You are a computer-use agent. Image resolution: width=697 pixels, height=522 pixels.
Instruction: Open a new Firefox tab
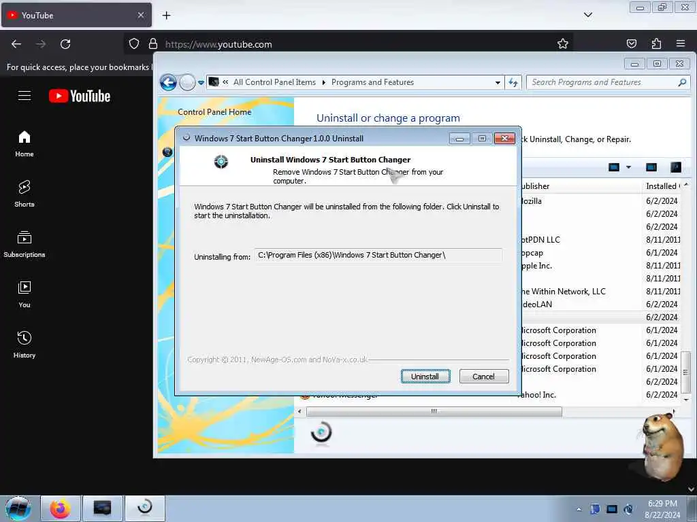point(166,16)
